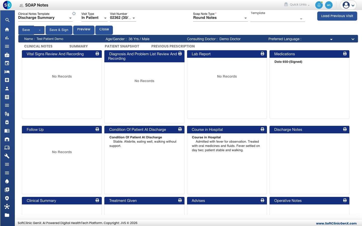Print the Course in Hospital section

coord(262,129)
